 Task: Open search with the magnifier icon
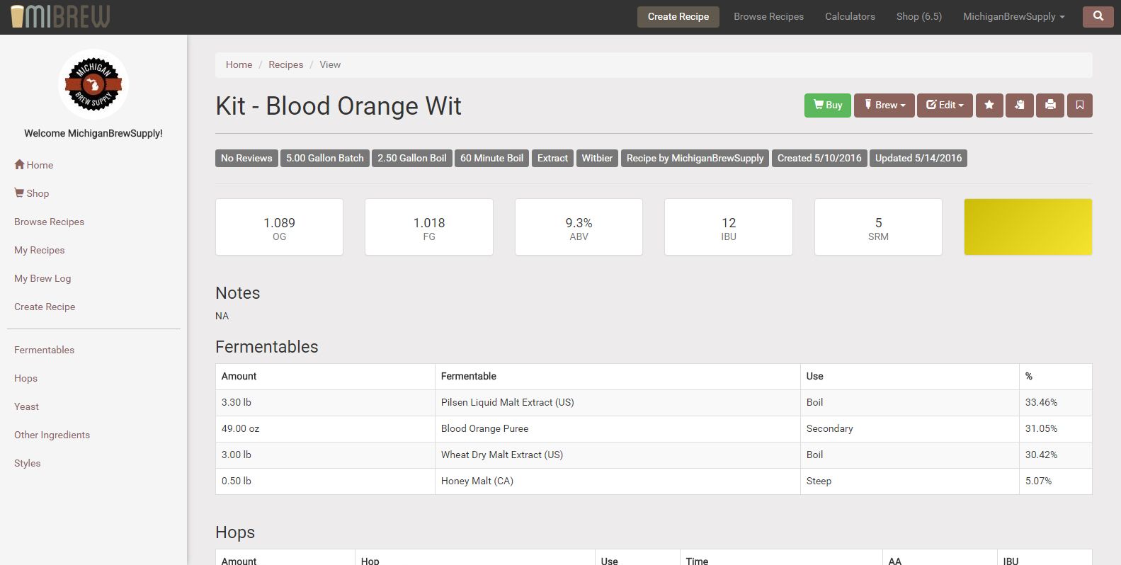pos(1098,16)
